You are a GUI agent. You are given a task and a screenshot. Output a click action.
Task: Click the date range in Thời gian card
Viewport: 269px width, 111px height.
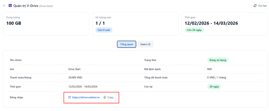(211, 23)
